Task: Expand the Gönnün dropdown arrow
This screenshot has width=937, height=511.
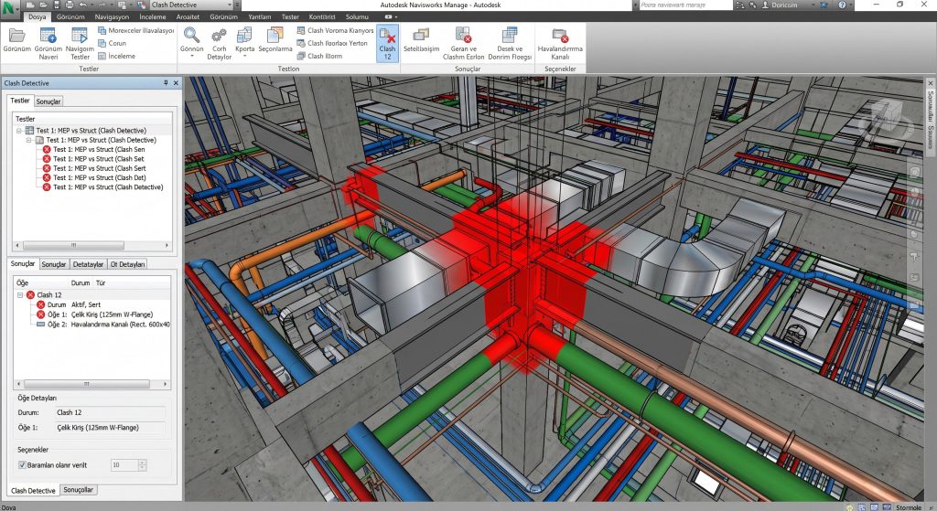Action: (192, 57)
